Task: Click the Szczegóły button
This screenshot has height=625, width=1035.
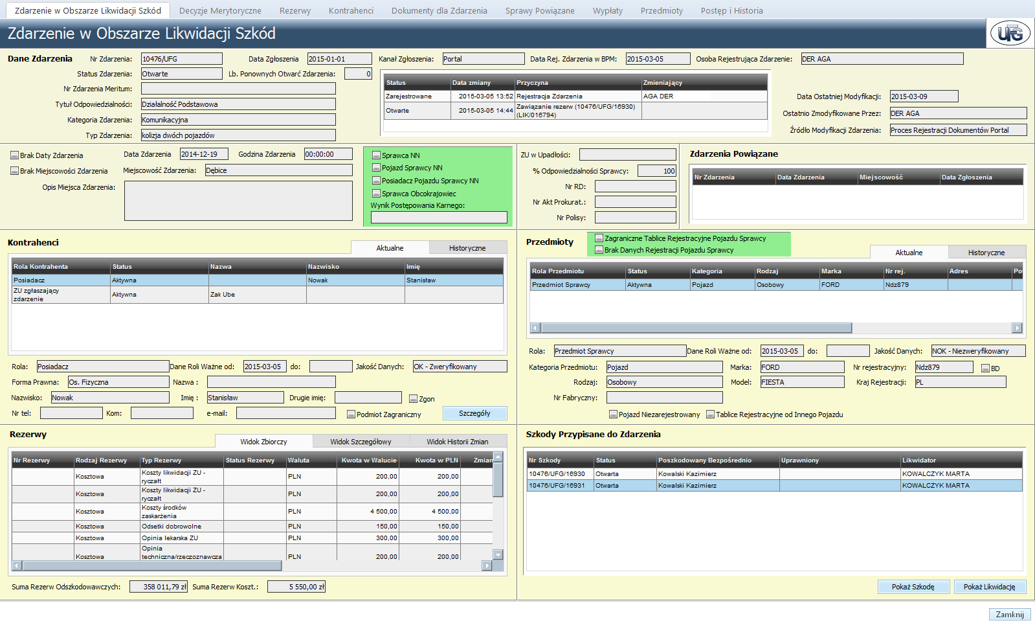Action: [x=474, y=413]
